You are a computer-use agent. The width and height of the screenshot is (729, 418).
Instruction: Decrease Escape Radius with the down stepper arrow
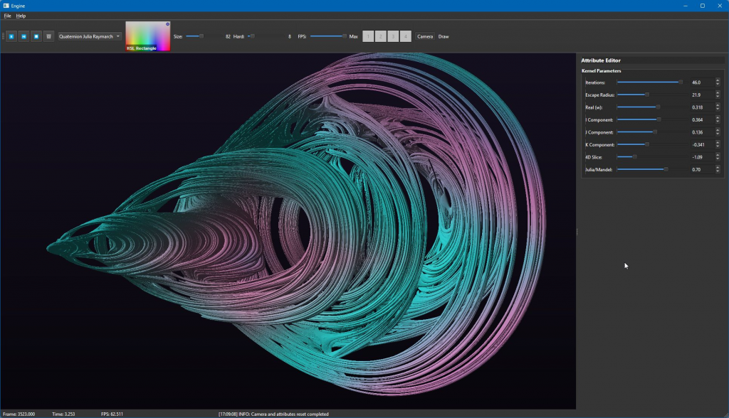tap(718, 97)
